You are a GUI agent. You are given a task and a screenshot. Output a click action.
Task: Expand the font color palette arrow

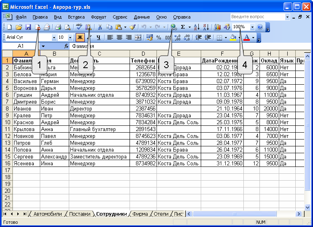253,37
